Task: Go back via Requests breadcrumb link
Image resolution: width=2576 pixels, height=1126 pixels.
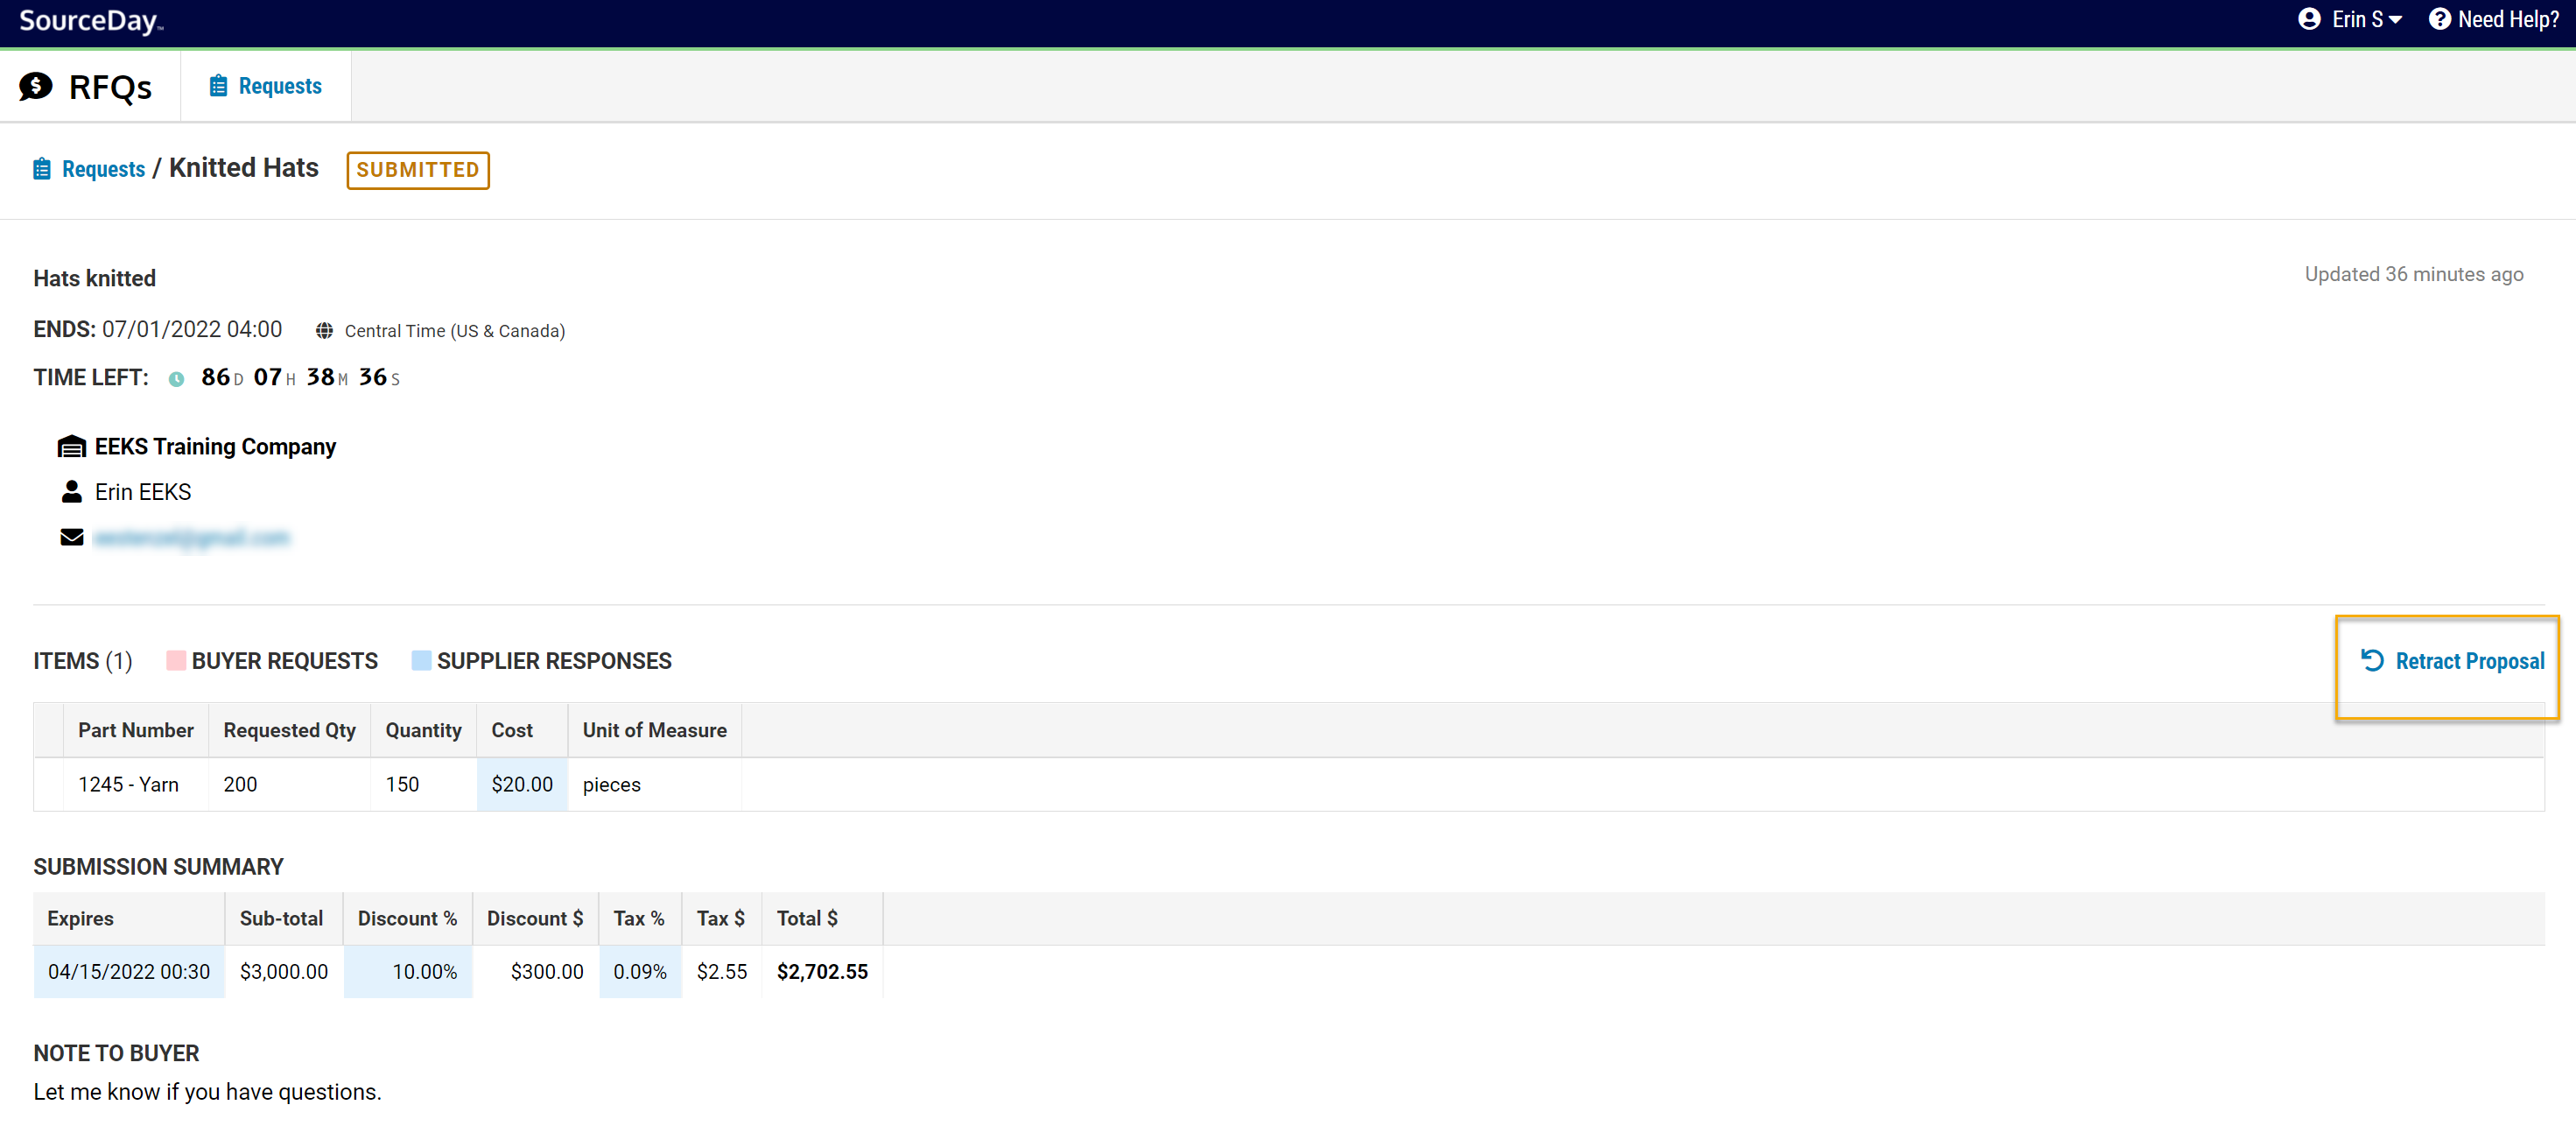Action: point(103,169)
